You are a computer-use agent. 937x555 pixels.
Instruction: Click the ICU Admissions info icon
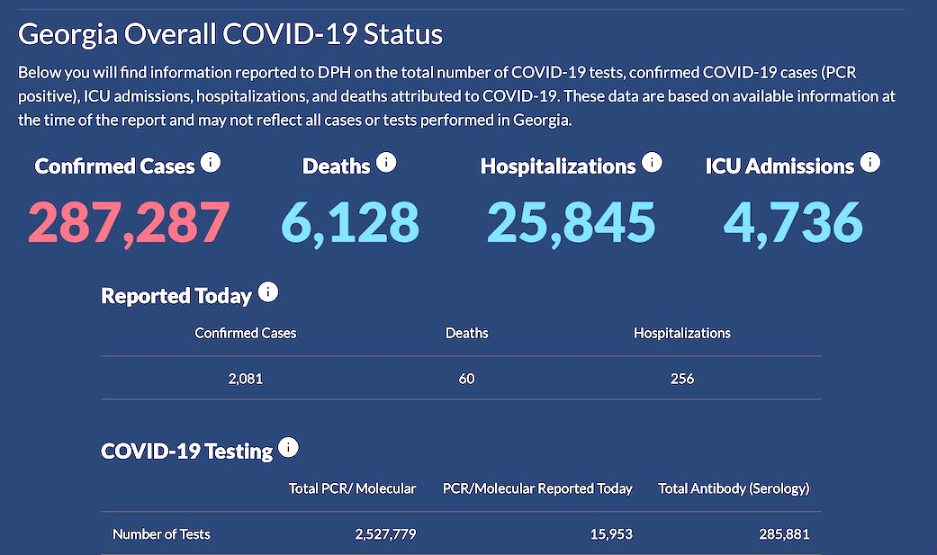(x=869, y=163)
